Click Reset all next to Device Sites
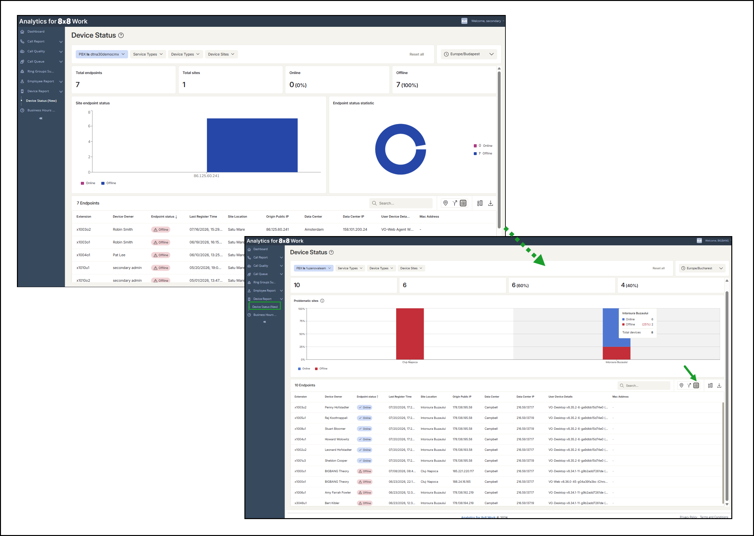The height and width of the screenshot is (536, 754). [x=416, y=54]
